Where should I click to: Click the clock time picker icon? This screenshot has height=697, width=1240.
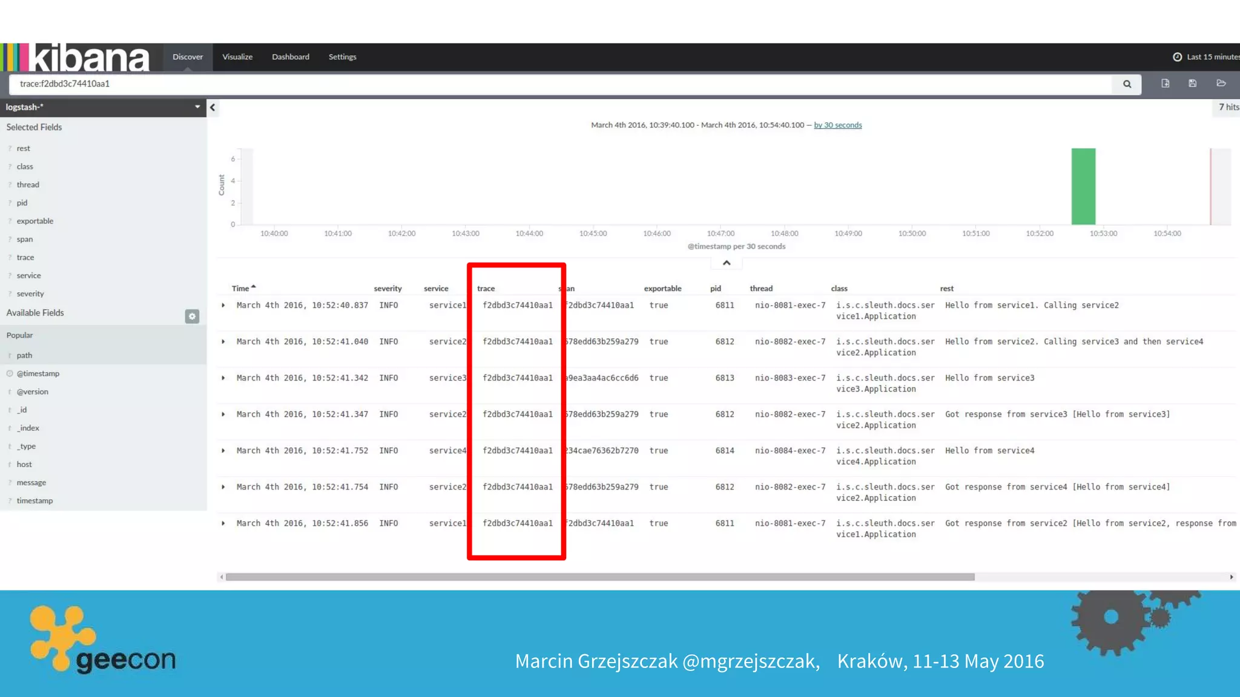tap(1177, 57)
